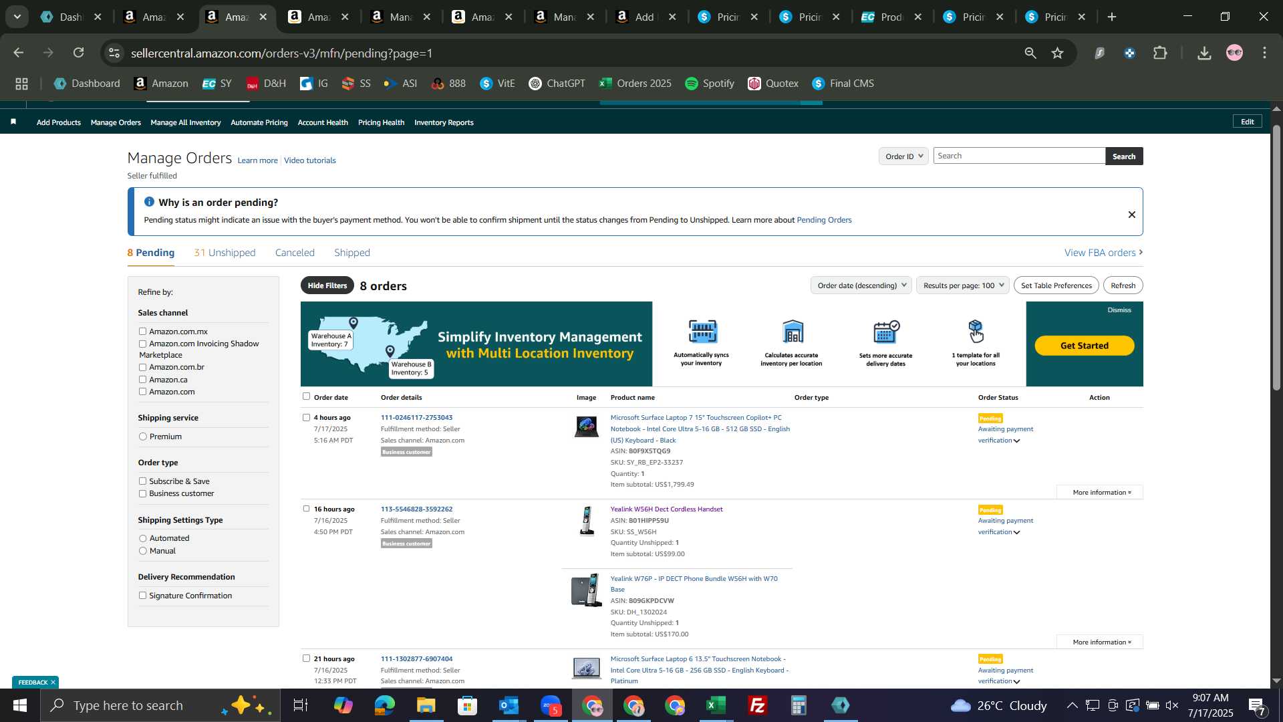Screen dimensions: 1283x722
Task: Click the flag bookmark icon in the seller menu bar
Action: point(13,122)
